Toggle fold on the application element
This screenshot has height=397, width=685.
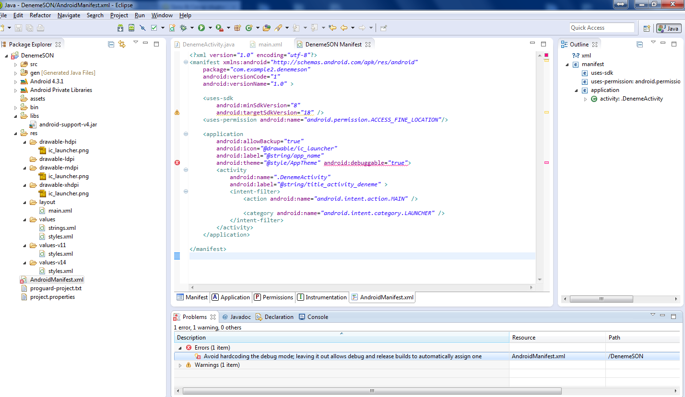point(186,134)
